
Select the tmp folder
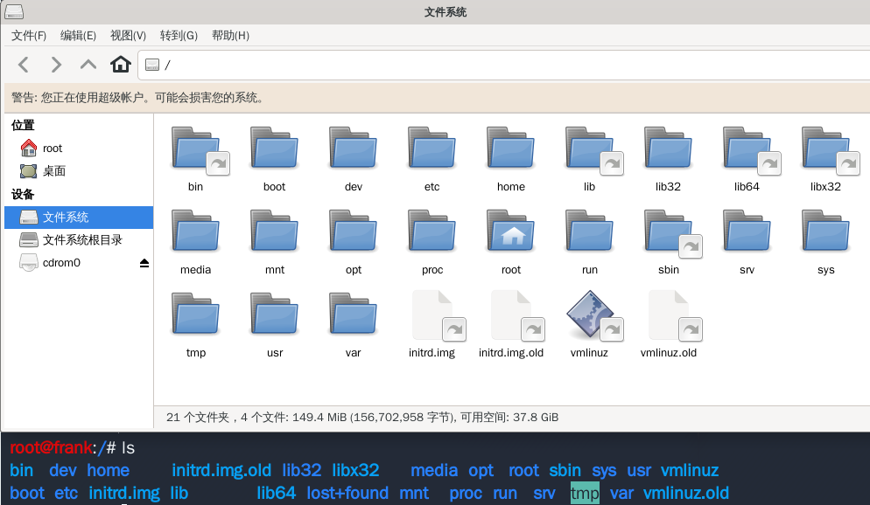click(196, 326)
